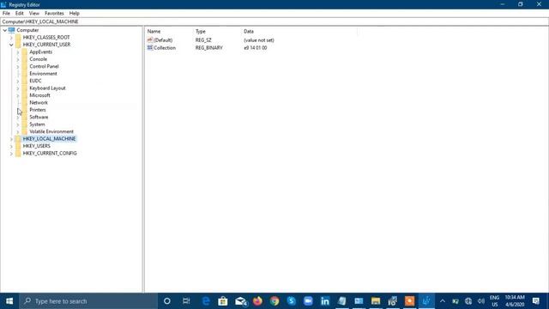549x309 pixels.
Task: Collapse the HKEY_CURRENT_USER key
Action: coord(11,45)
